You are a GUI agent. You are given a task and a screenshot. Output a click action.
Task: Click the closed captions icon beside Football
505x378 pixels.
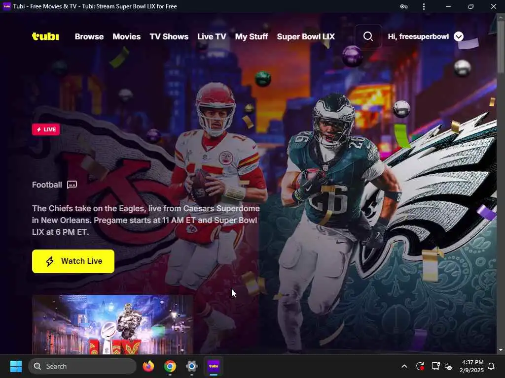72,185
